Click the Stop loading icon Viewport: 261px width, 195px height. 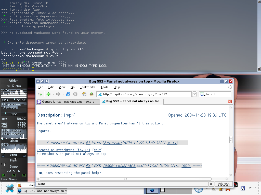click(75, 94)
